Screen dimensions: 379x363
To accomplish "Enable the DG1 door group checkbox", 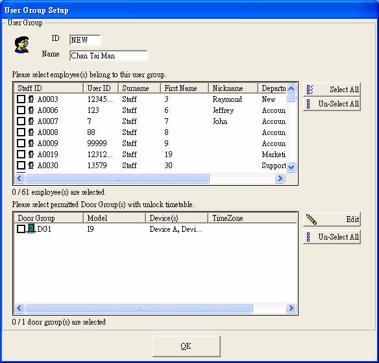I will tap(21, 229).
